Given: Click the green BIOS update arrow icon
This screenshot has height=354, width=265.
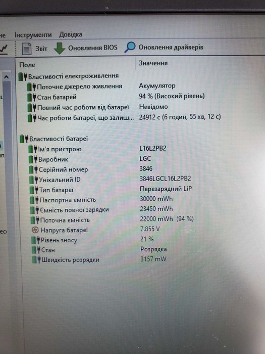Looking at the screenshot, I should point(60,48).
